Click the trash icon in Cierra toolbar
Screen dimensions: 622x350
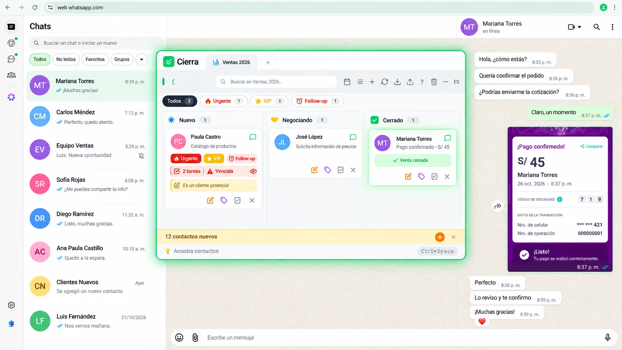[x=434, y=82]
